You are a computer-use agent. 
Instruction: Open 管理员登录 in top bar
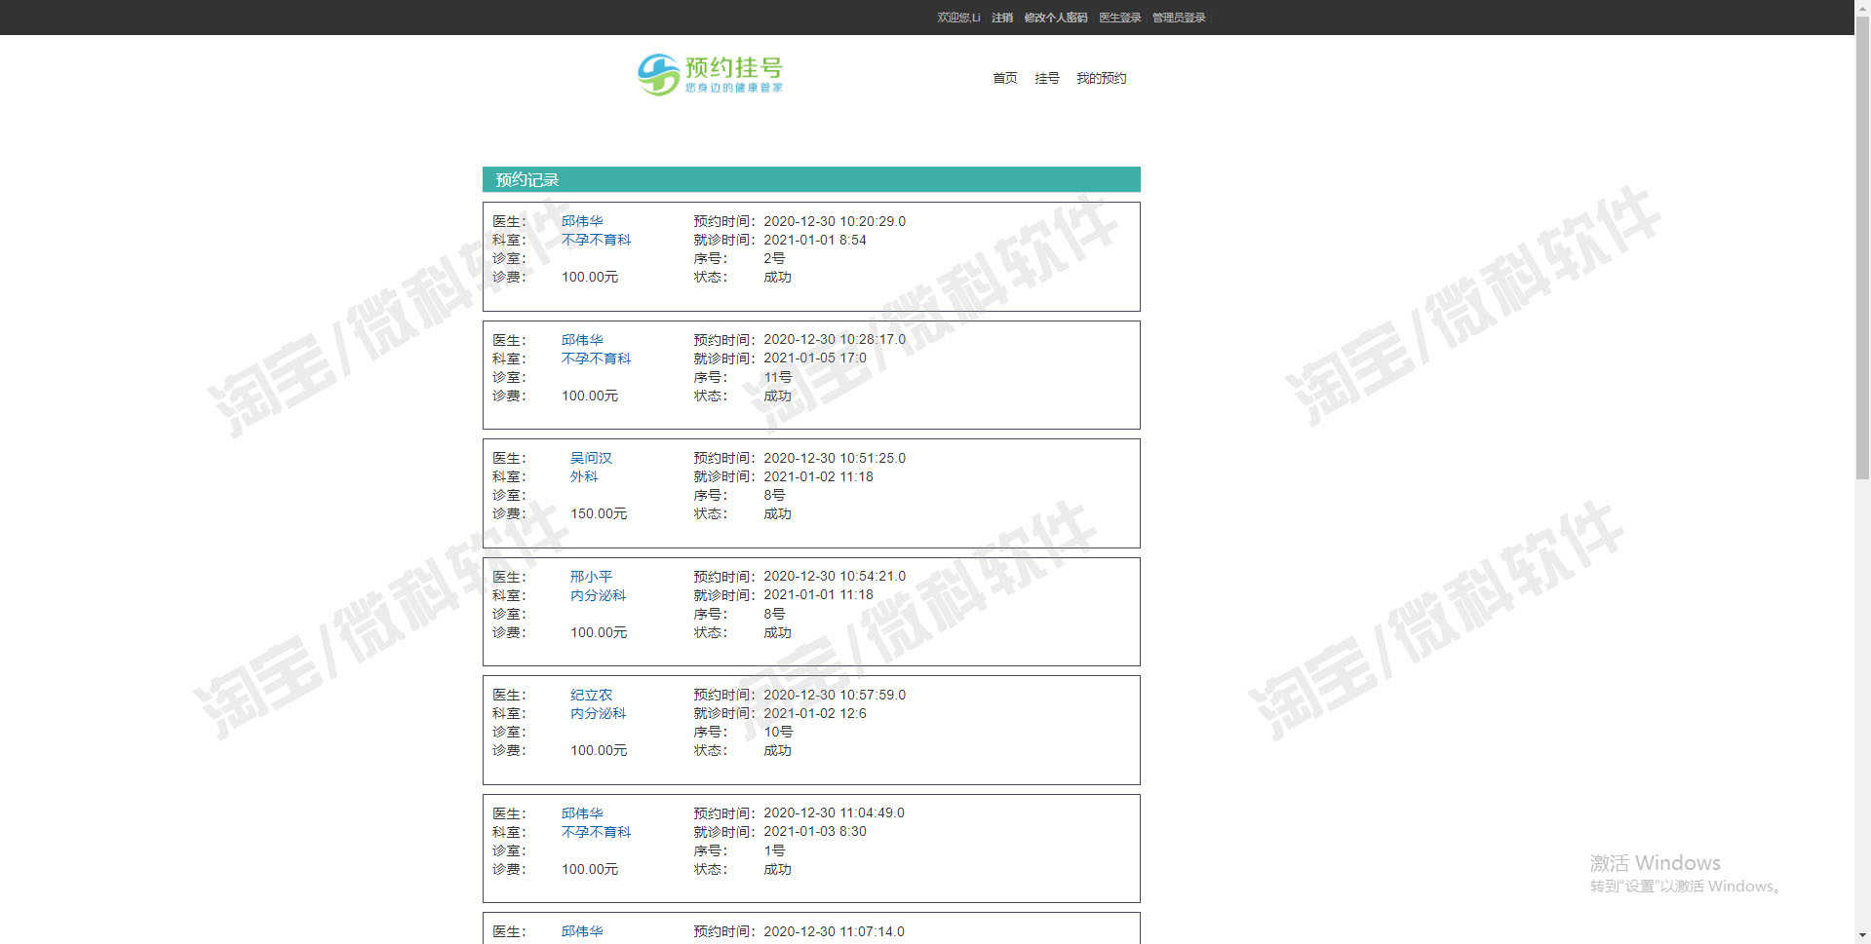pos(1179,18)
